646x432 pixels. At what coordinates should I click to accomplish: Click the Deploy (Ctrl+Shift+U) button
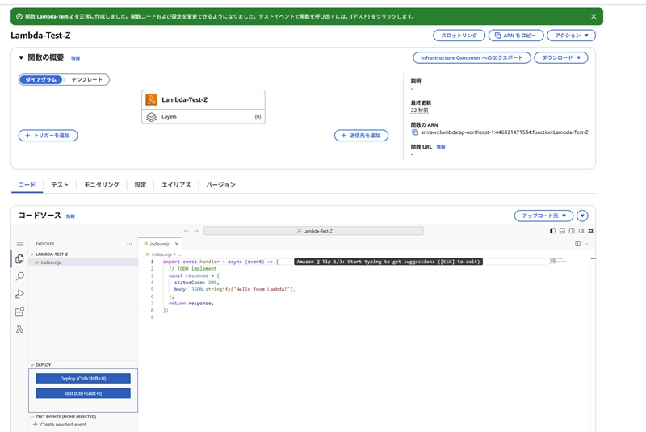click(x=83, y=379)
